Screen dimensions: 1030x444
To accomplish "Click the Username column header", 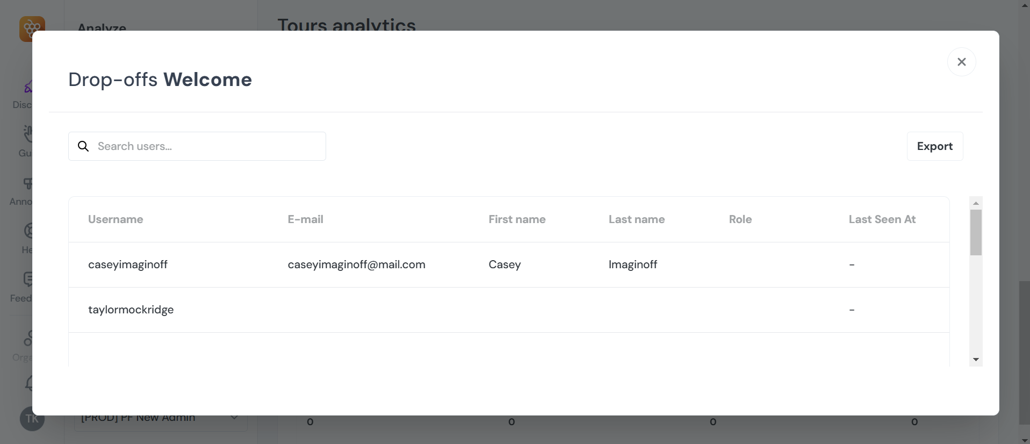I will [x=116, y=219].
